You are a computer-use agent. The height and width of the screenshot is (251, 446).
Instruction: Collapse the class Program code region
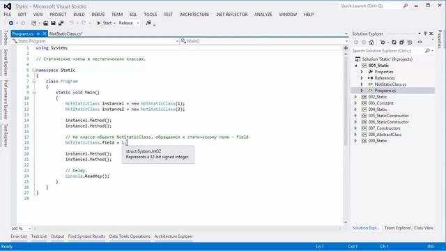tap(34, 81)
